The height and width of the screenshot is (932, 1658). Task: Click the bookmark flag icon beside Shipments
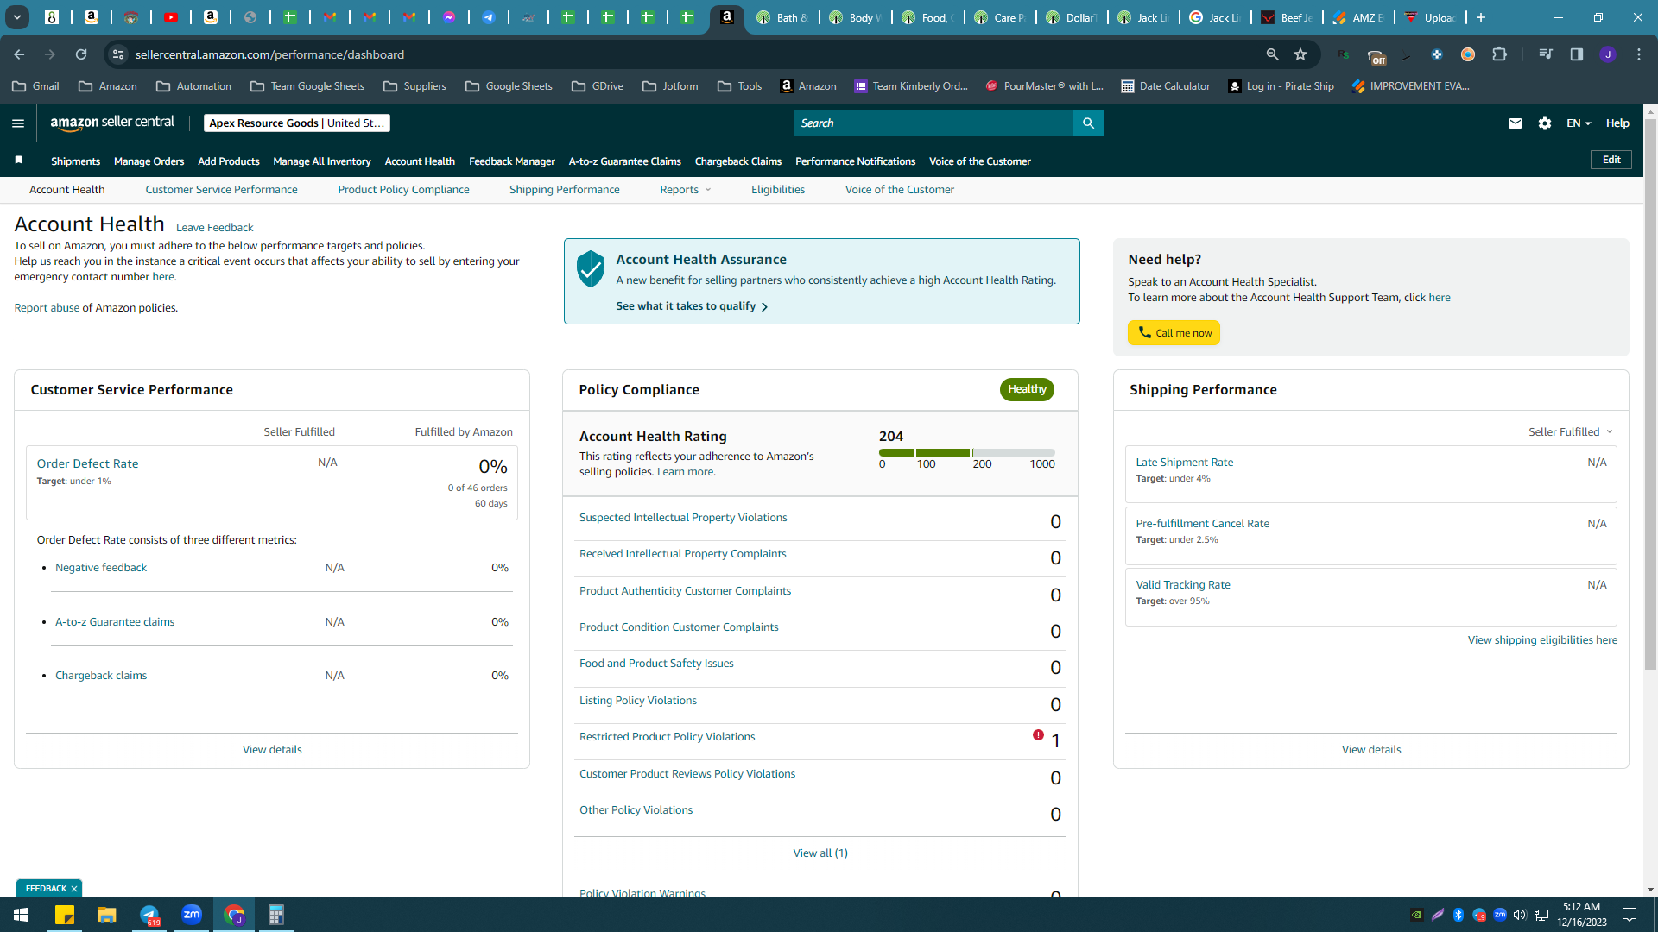click(19, 161)
